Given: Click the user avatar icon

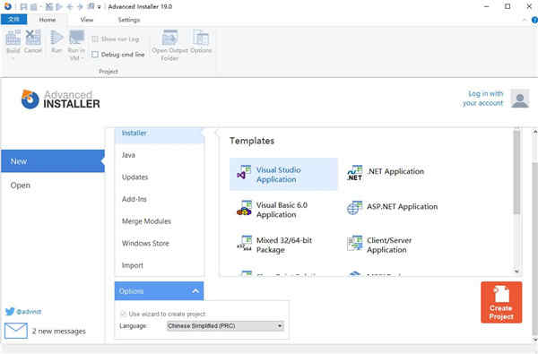Looking at the screenshot, I should [x=520, y=99].
